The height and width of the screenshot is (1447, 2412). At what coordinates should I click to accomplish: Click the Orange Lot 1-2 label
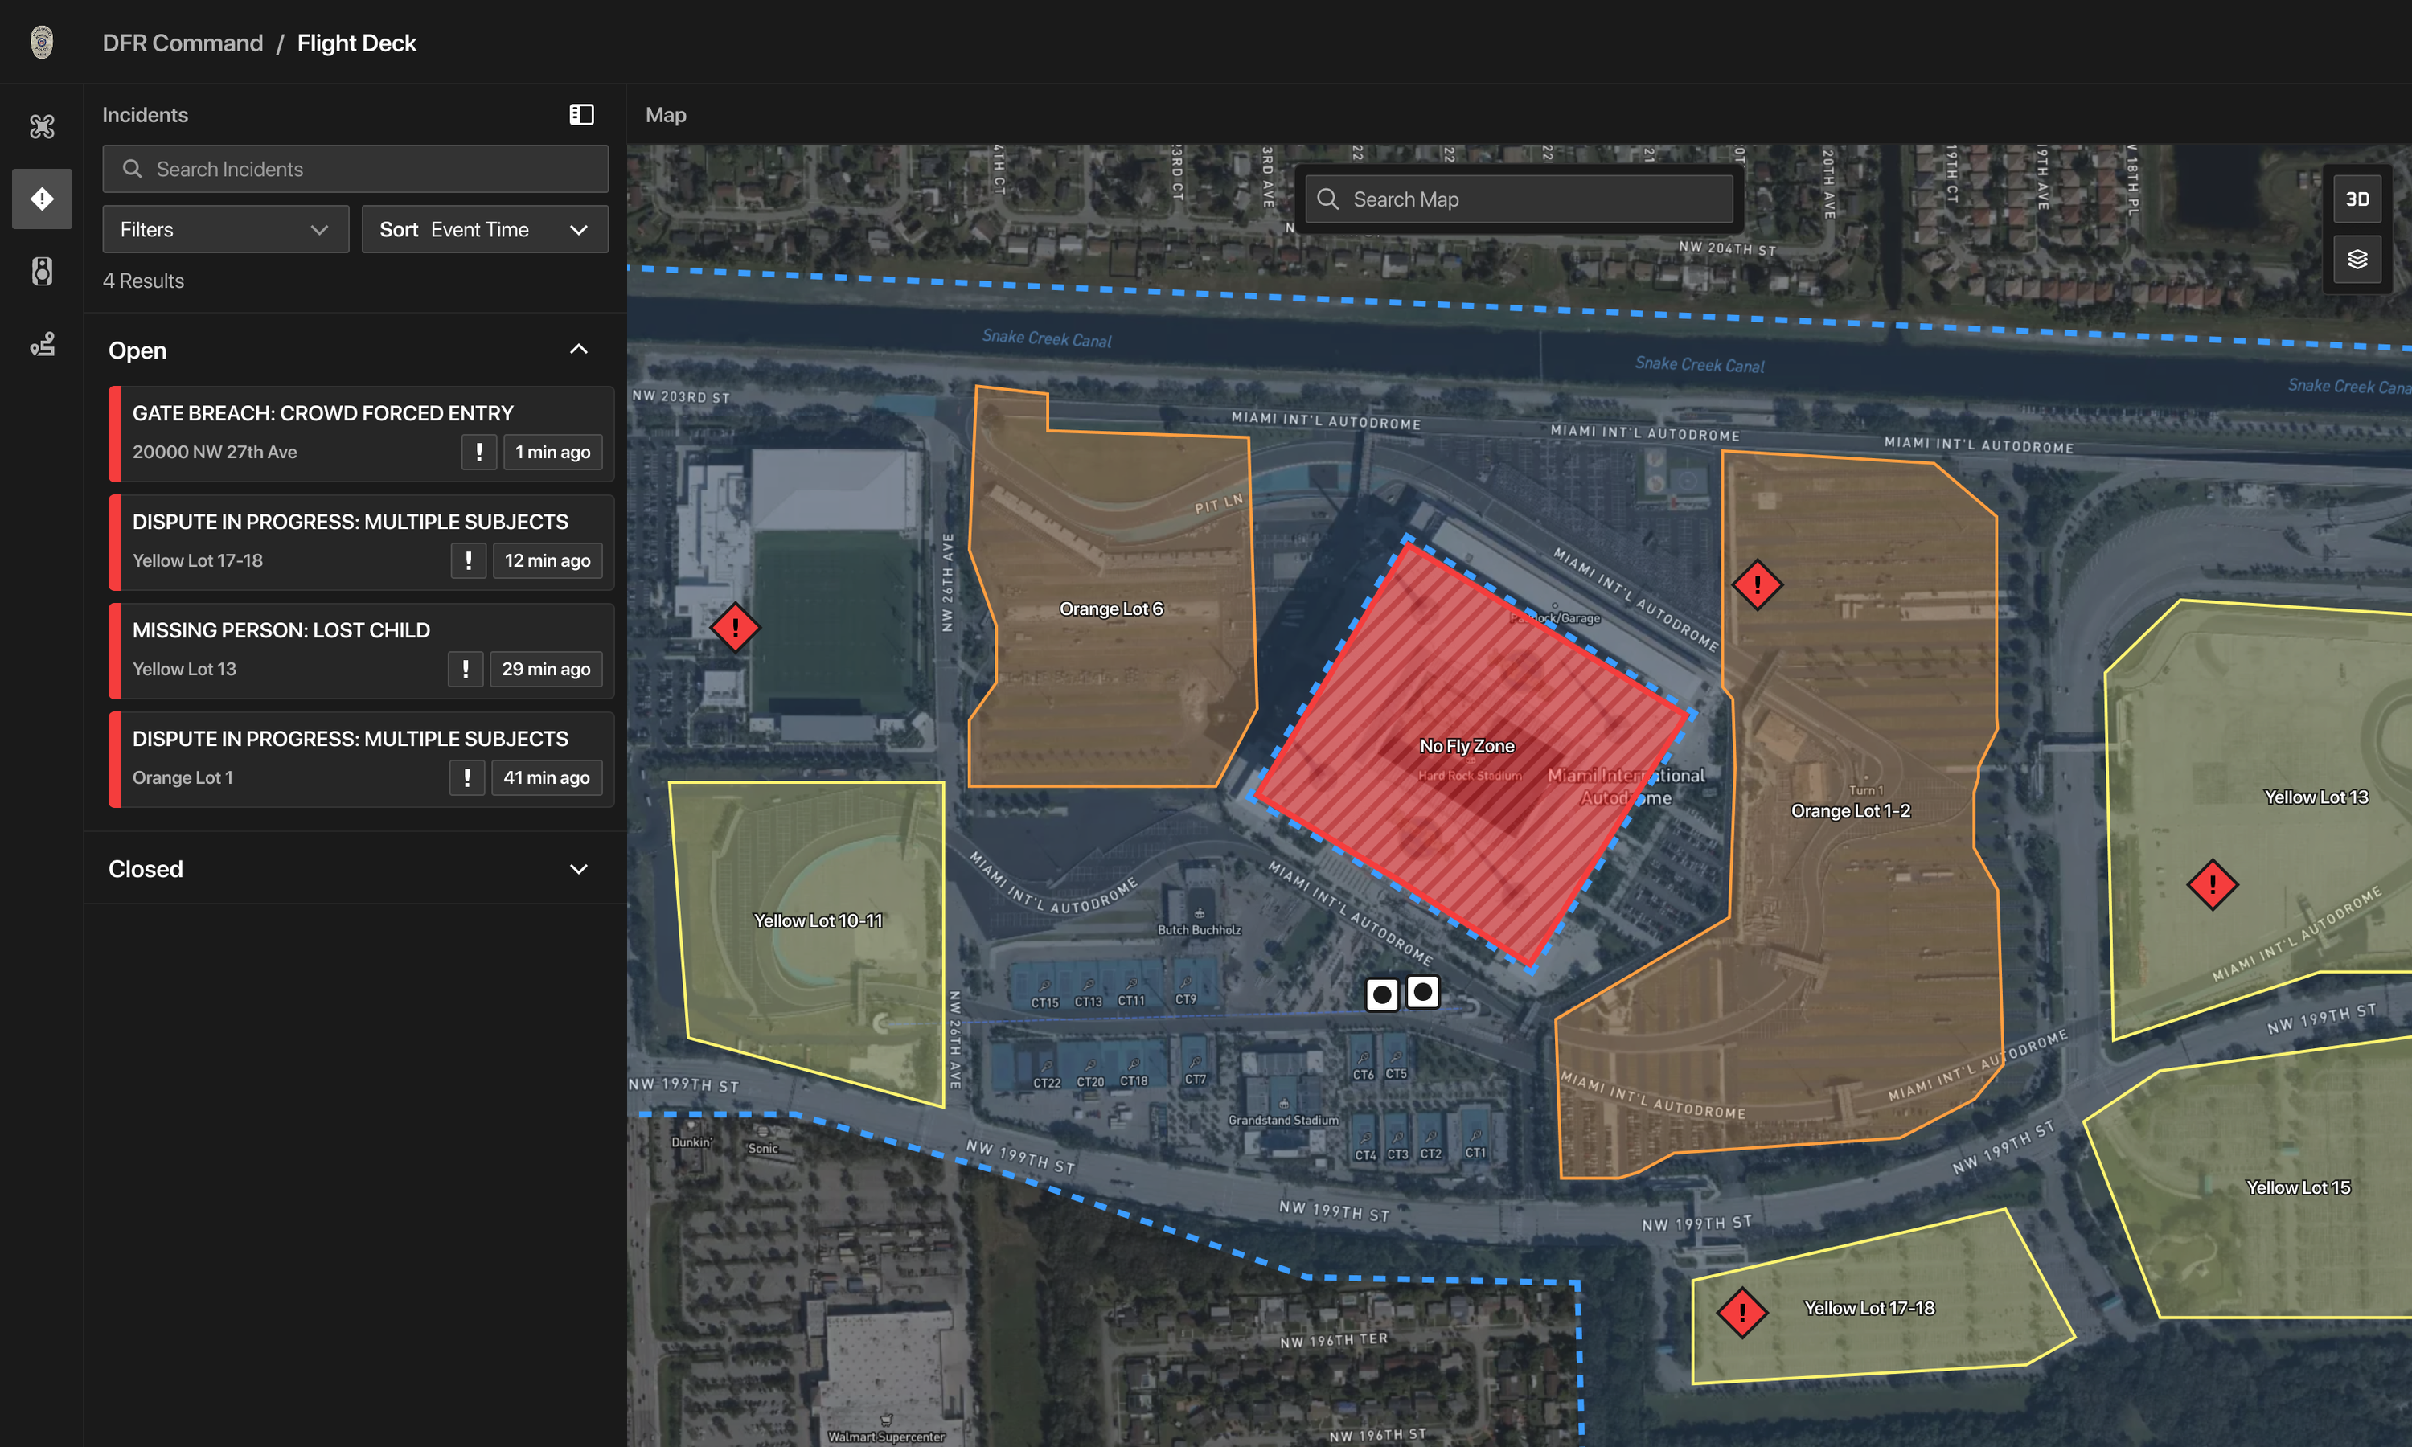coord(1851,811)
